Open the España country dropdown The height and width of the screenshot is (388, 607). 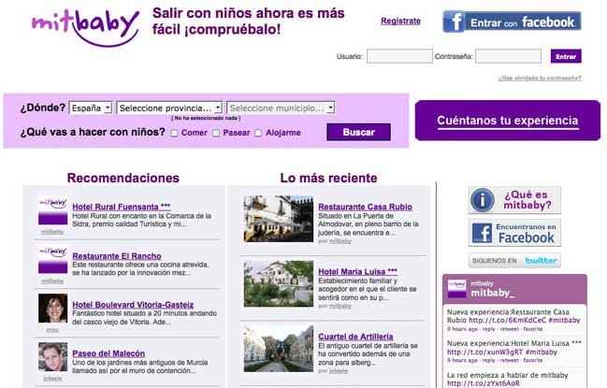click(91, 108)
